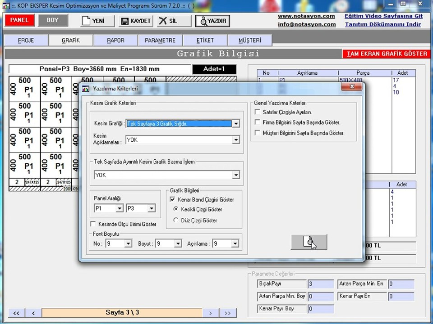Open the Kesim Açıklamaları dropdown
This screenshot has width=433, height=324.
tap(236, 140)
